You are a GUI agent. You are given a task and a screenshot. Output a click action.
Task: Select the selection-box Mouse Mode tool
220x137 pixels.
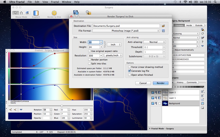[21, 13]
